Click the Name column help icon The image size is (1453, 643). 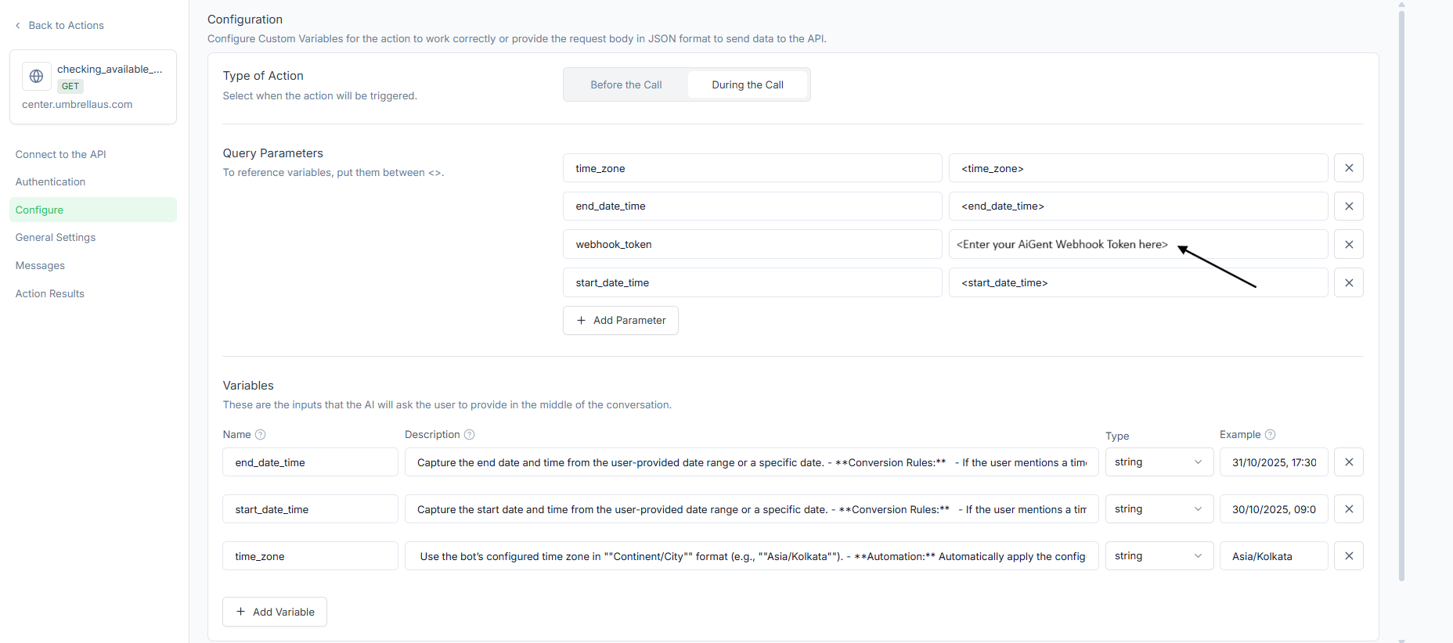pyautogui.click(x=261, y=435)
